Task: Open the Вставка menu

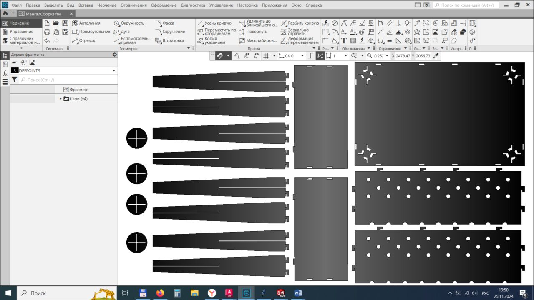Action: click(x=86, y=5)
